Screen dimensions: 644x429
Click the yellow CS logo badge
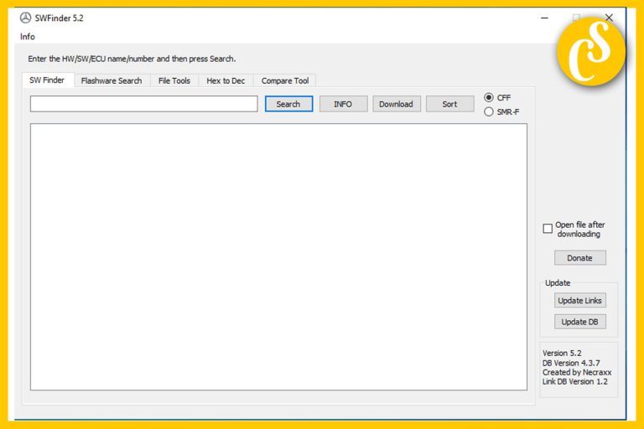tap(590, 51)
